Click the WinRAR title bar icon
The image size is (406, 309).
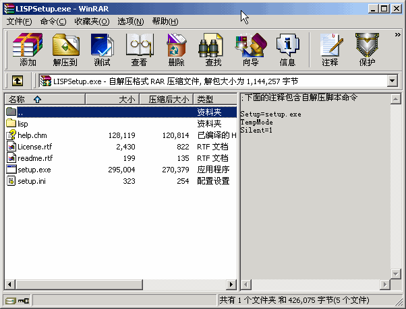click(x=9, y=9)
